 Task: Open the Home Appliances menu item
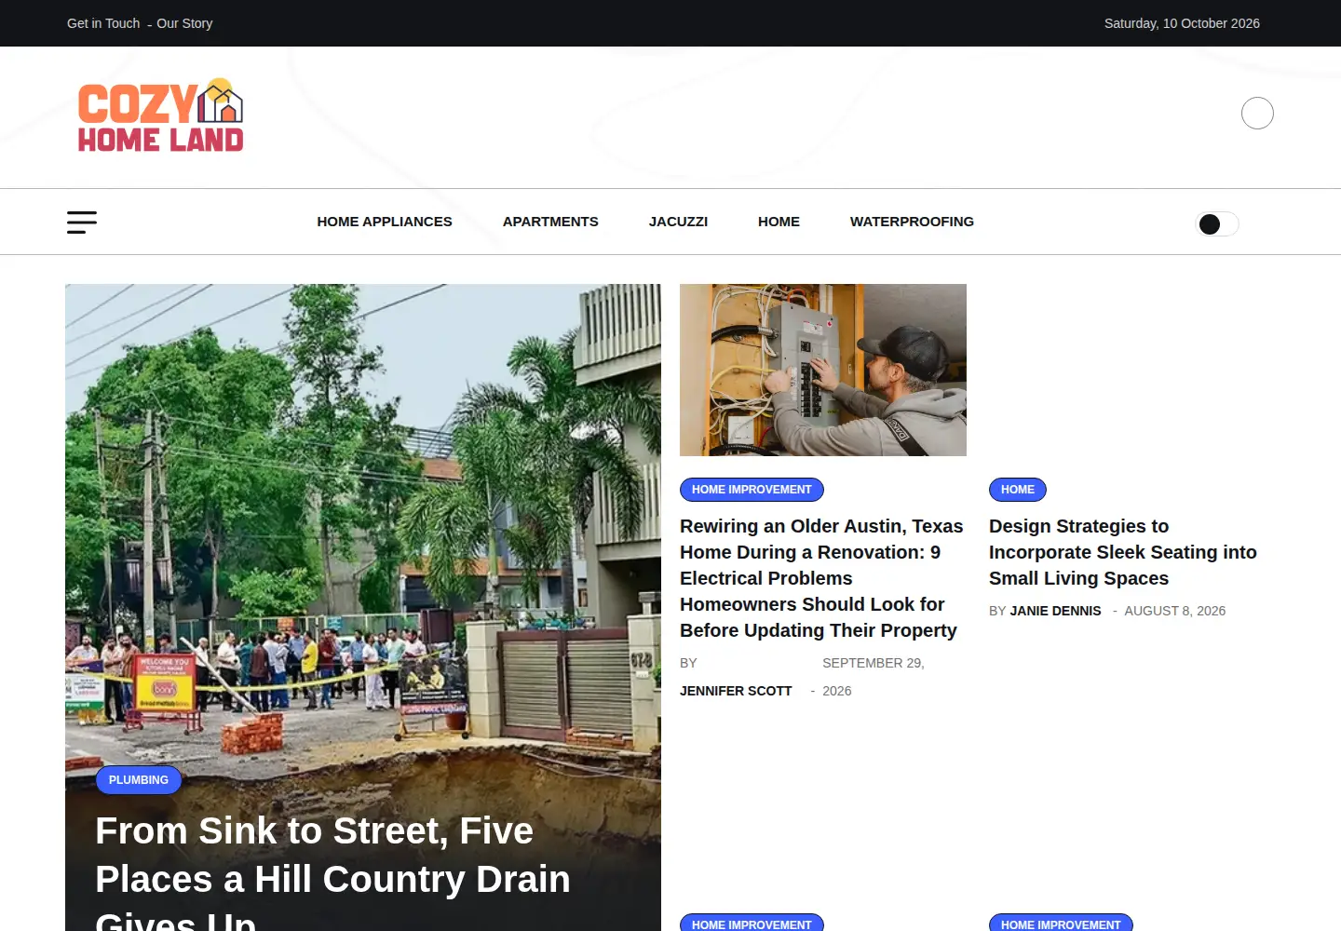385,222
